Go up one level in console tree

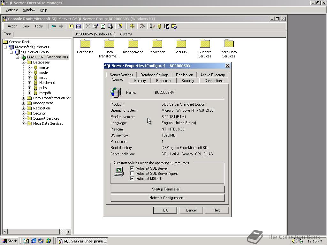point(71,26)
